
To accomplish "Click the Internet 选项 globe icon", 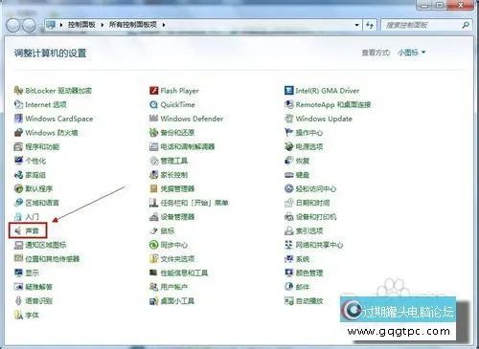I will [x=18, y=104].
